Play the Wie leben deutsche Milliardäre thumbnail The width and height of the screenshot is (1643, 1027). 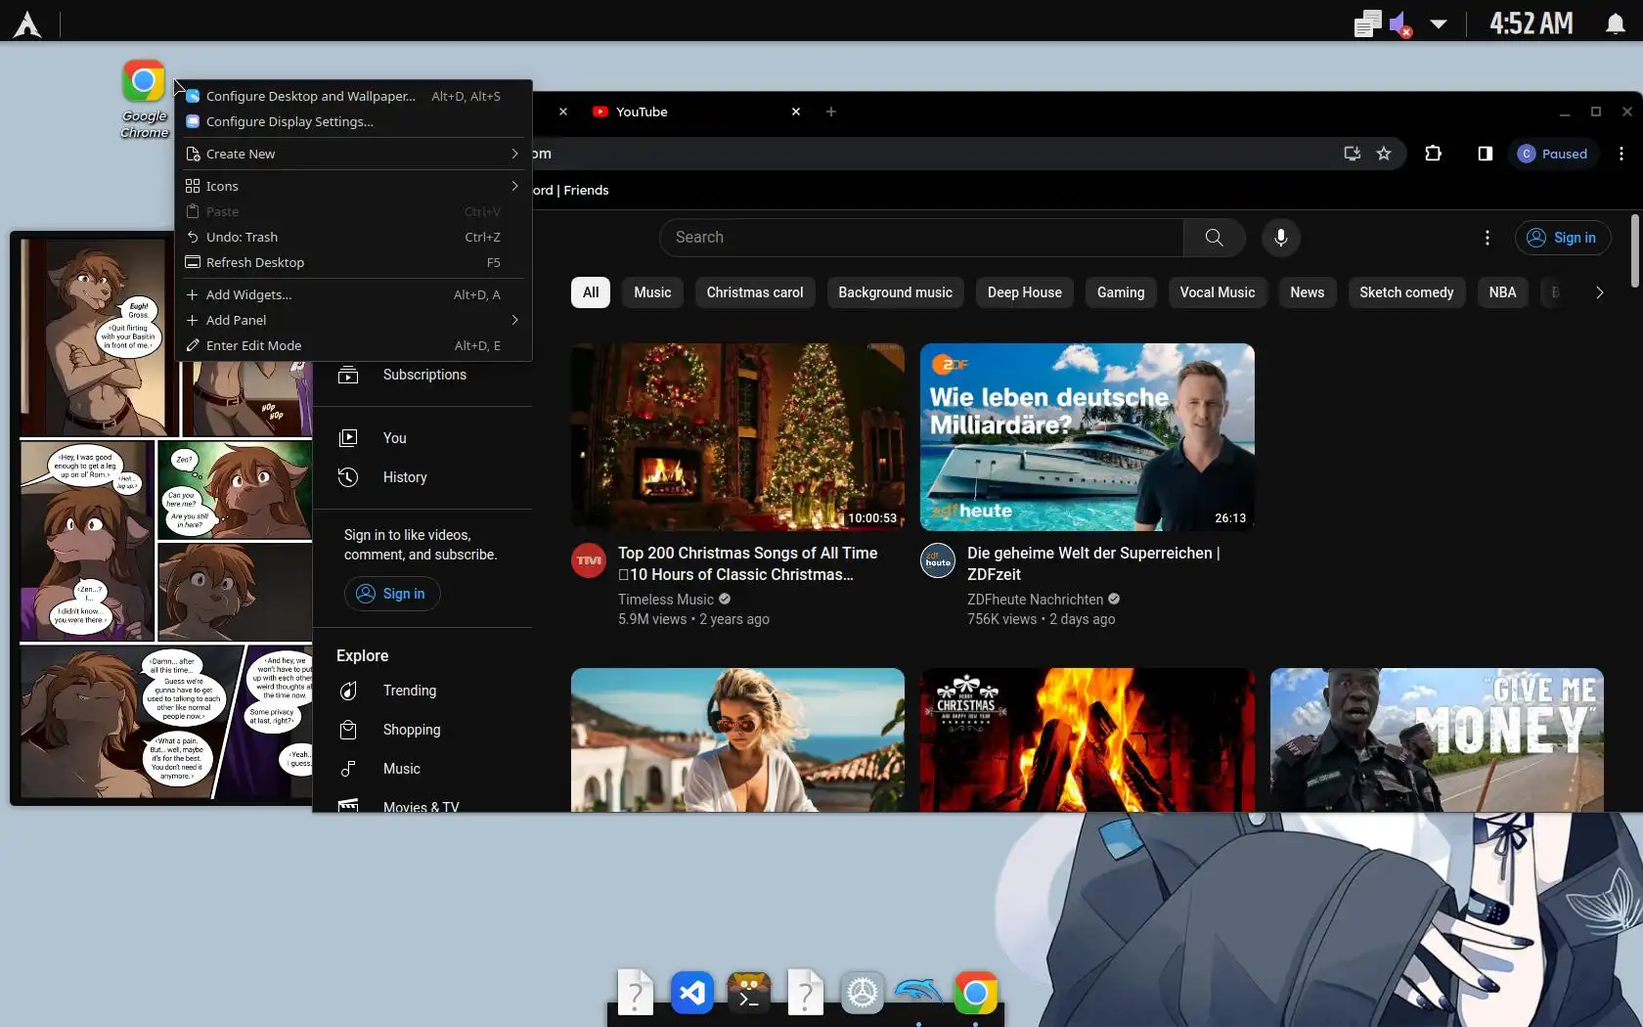click(x=1088, y=437)
